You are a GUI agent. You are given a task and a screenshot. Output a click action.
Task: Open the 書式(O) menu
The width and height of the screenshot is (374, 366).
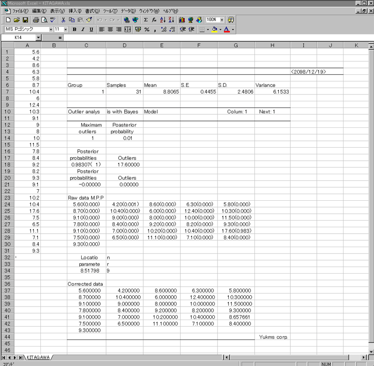[x=92, y=11]
